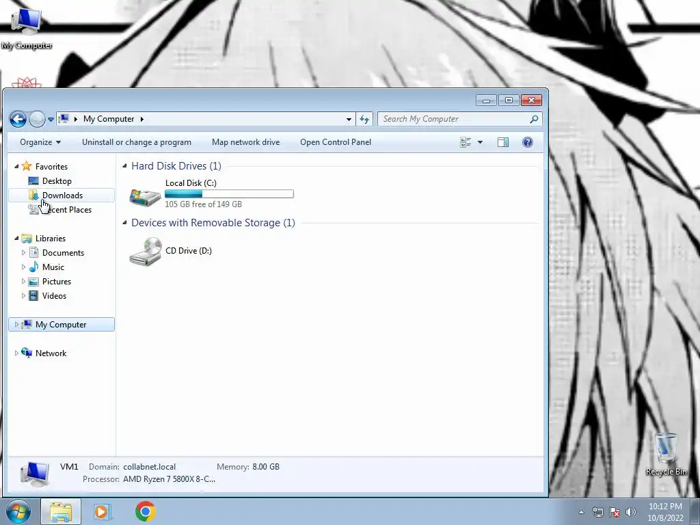The width and height of the screenshot is (700, 525).
Task: Expand the Documents library
Action: 23,253
